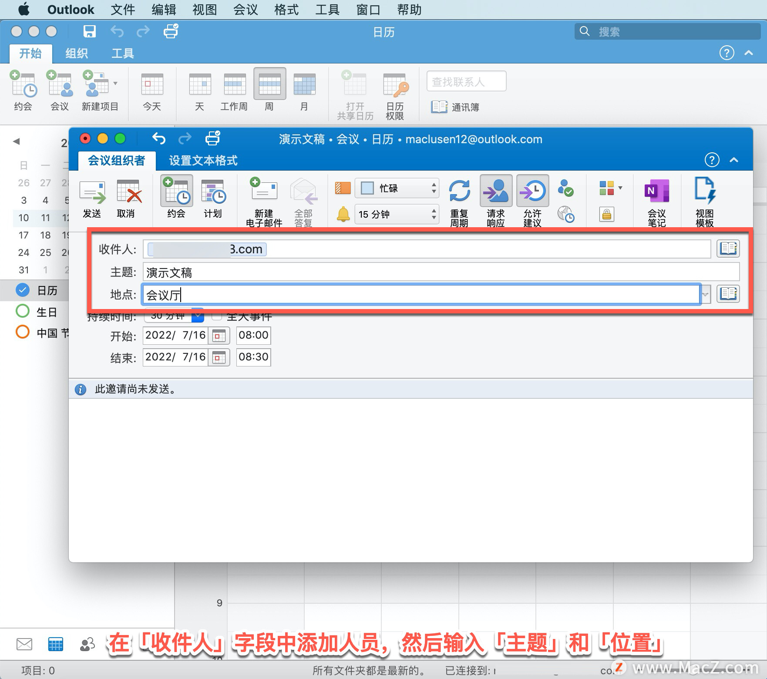Open the 忙碌 status dropdown
The height and width of the screenshot is (679, 767).
(396, 188)
